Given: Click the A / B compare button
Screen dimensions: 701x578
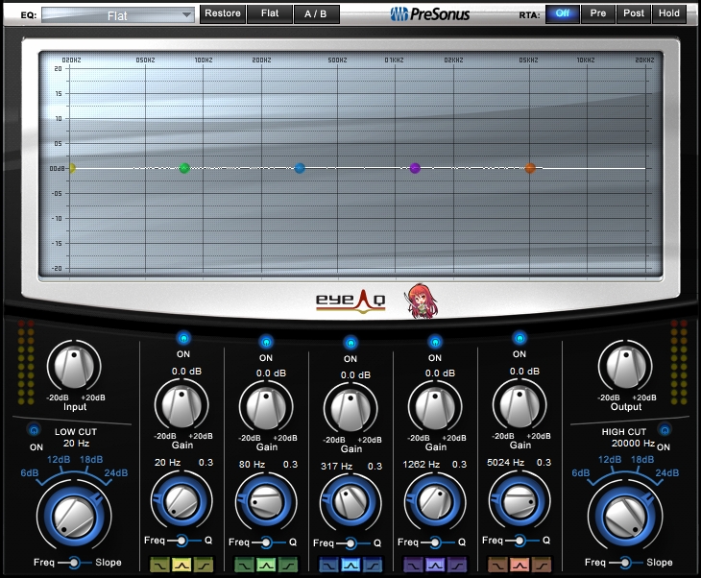Looking at the screenshot, I should coord(316,13).
